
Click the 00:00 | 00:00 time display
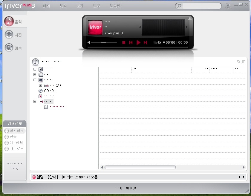pyautogui.click(x=177, y=42)
